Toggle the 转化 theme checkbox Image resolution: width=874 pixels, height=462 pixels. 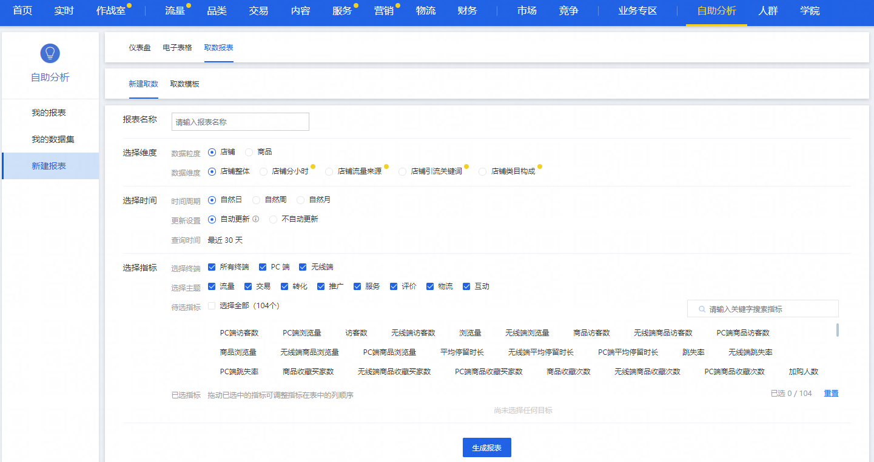click(x=284, y=286)
